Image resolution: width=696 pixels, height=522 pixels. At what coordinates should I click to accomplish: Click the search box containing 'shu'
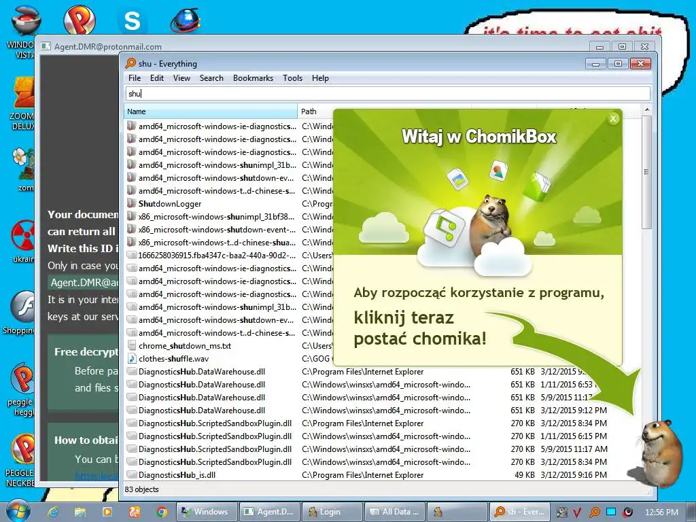coord(387,94)
